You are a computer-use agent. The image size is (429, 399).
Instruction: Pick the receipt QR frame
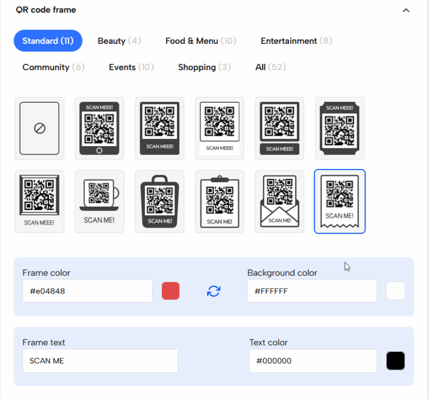pyautogui.click(x=339, y=201)
